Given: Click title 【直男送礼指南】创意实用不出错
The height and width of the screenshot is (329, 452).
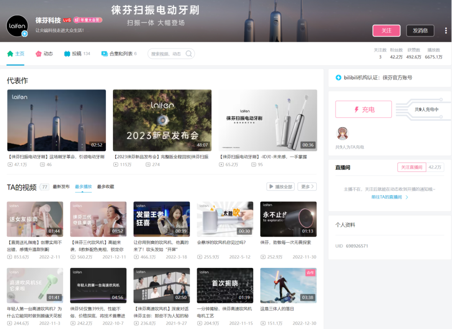Looking at the screenshot, I should pos(35,246).
